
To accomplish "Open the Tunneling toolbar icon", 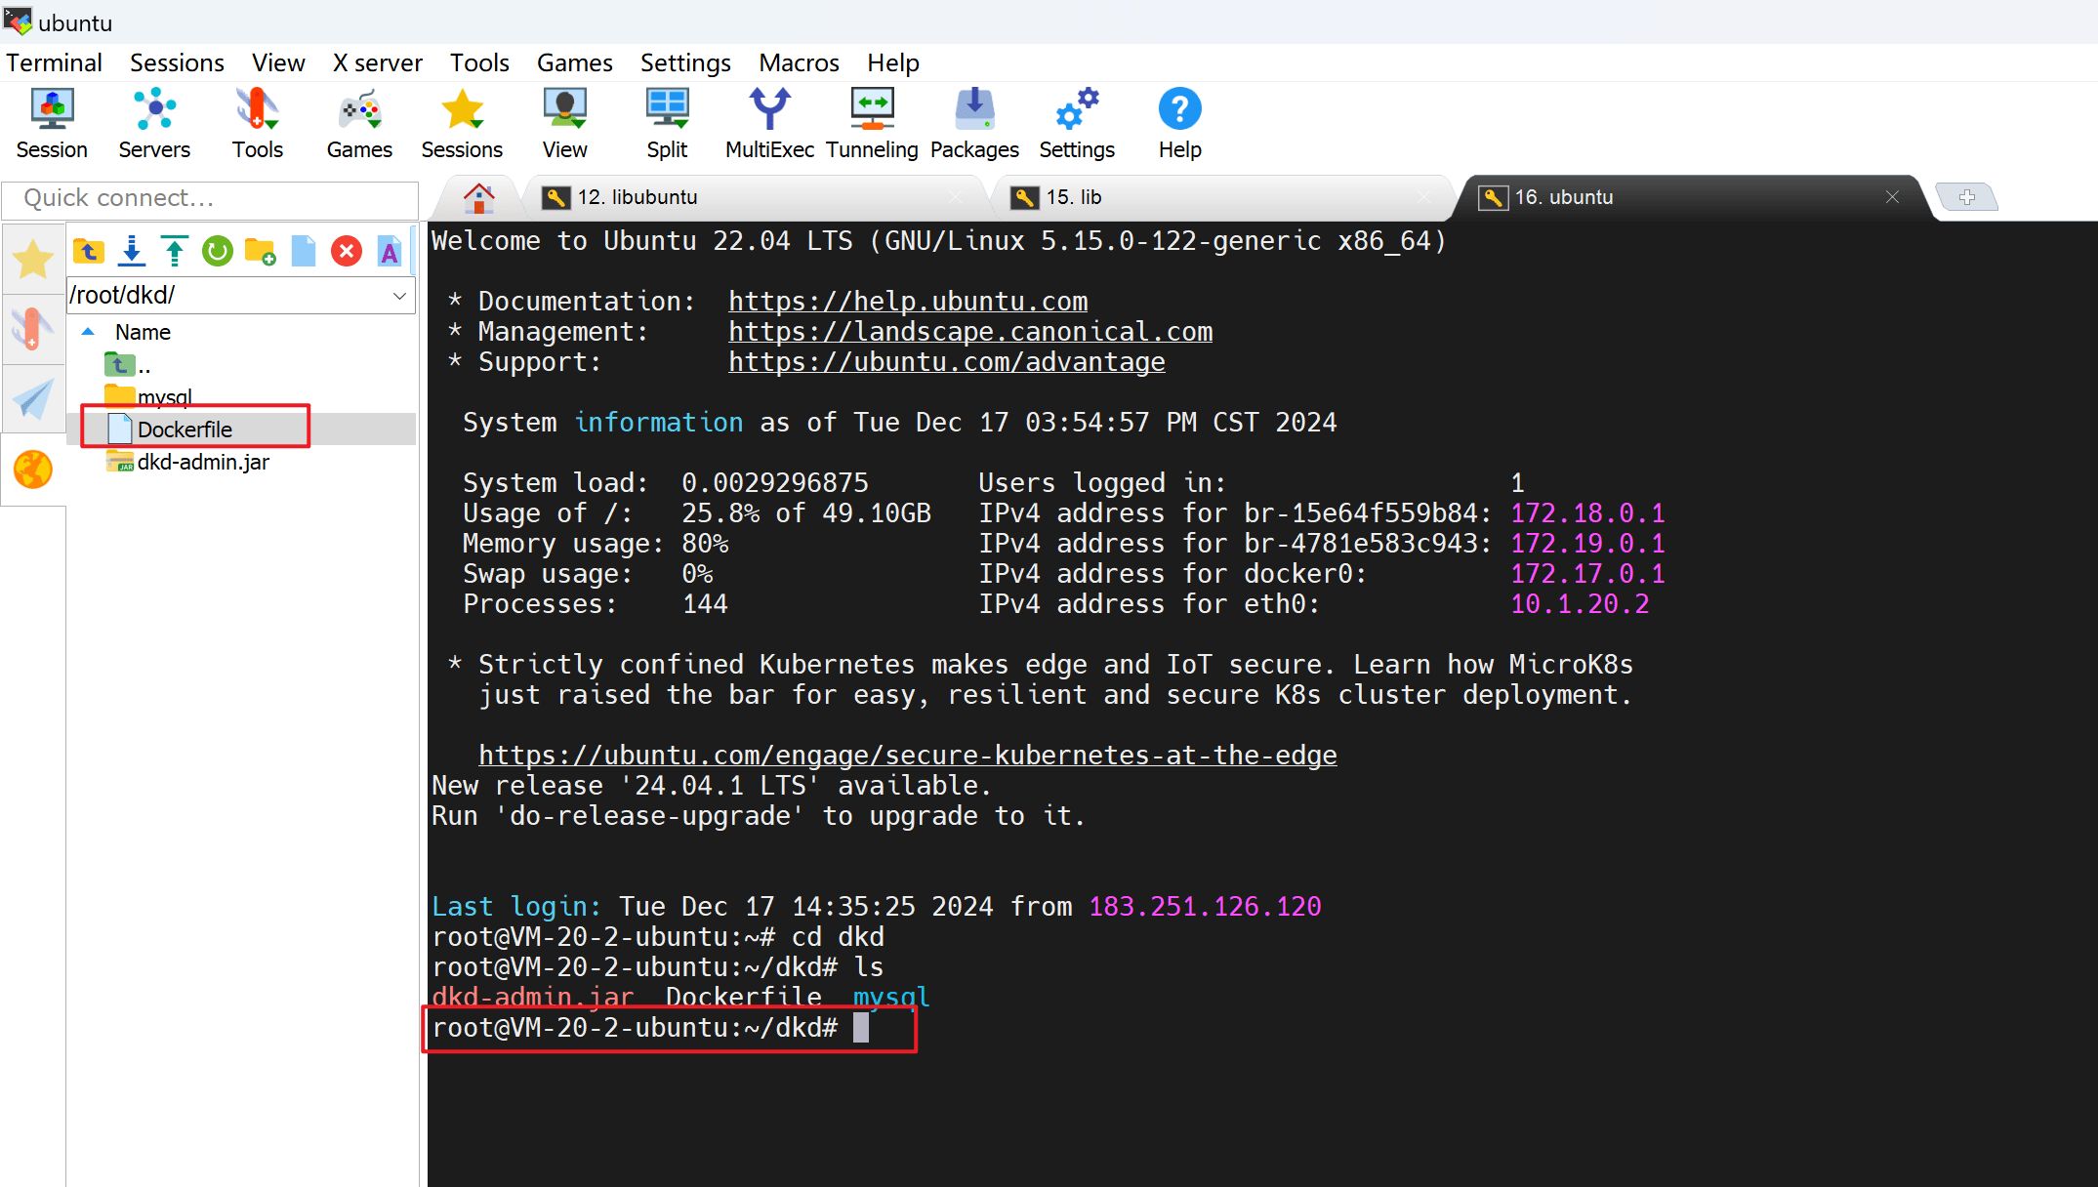I will coord(872,123).
